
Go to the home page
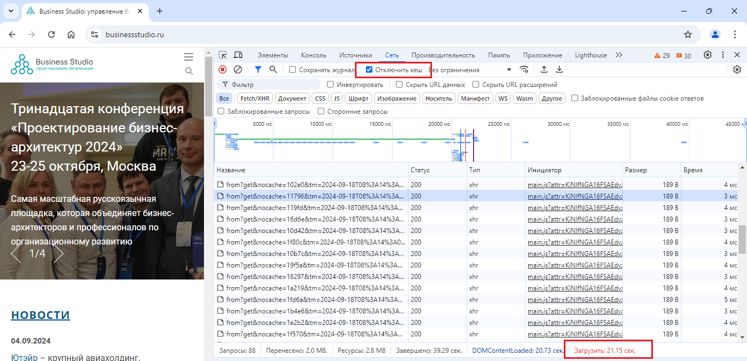[71, 34]
